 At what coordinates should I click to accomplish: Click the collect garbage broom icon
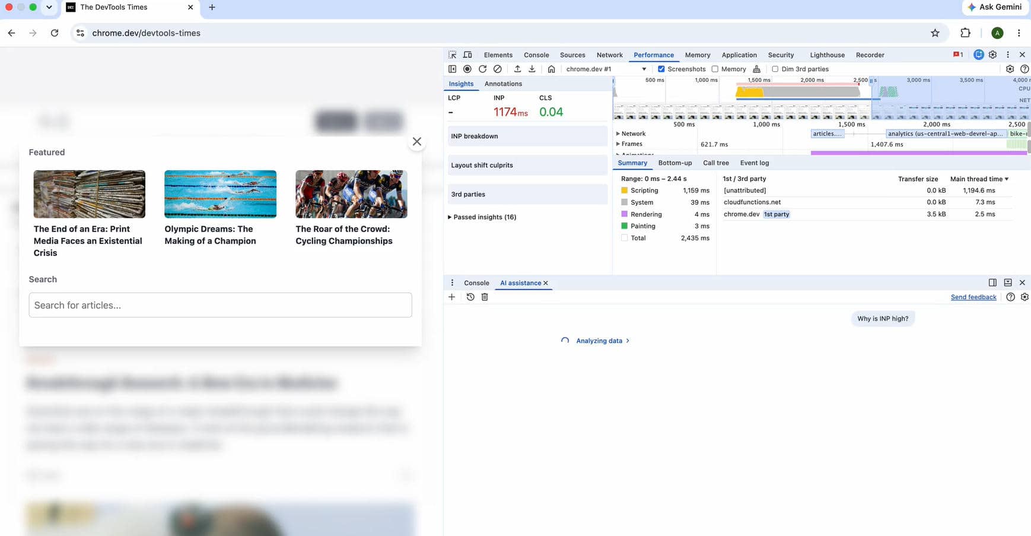756,69
